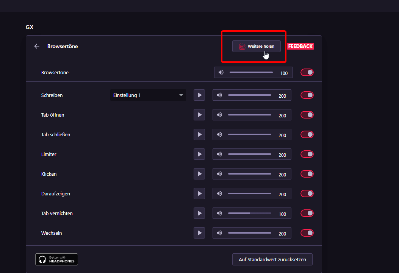Screen dimensions: 399x273
Task: Preview the Tab schließen sound
Action: [199, 134]
